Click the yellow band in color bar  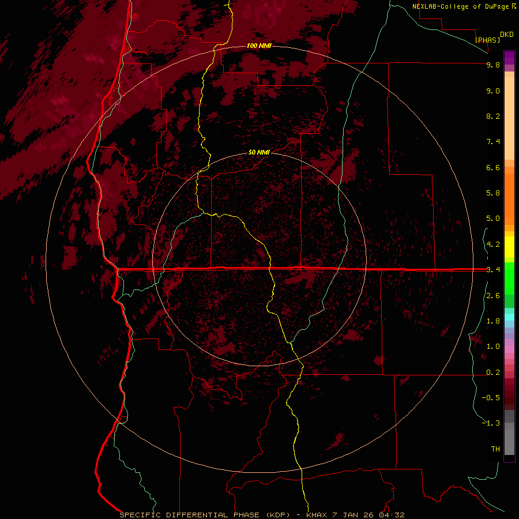point(509,247)
